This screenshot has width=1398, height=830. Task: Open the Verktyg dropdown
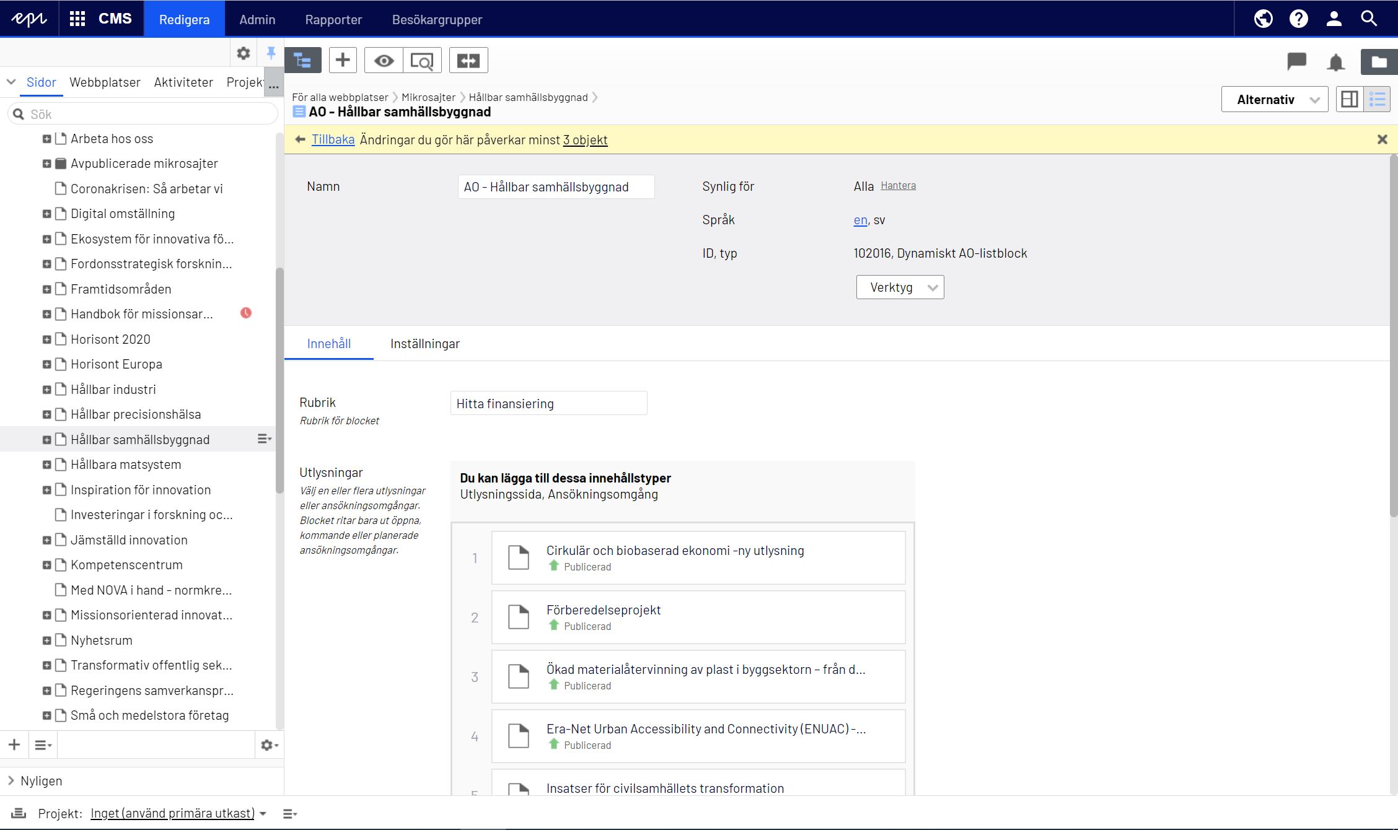900,287
